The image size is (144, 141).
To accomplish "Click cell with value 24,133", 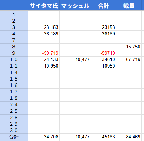I will click(44, 60).
